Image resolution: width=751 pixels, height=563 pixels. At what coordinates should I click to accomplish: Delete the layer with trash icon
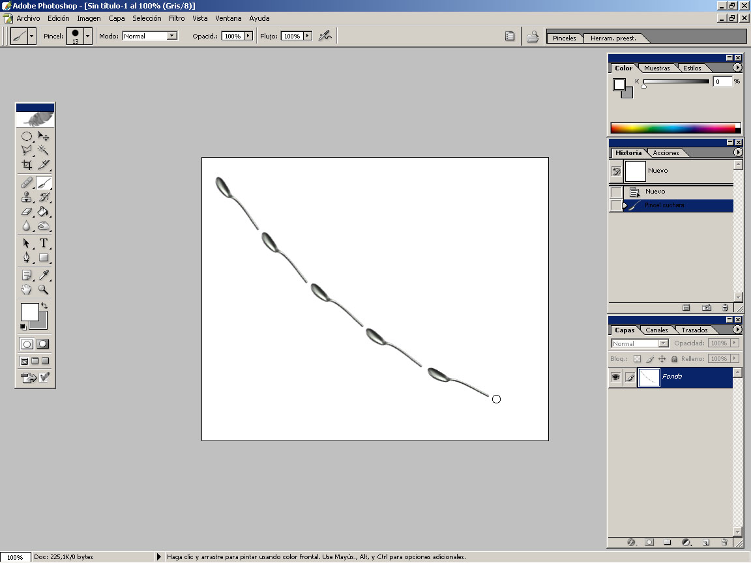coord(724,542)
